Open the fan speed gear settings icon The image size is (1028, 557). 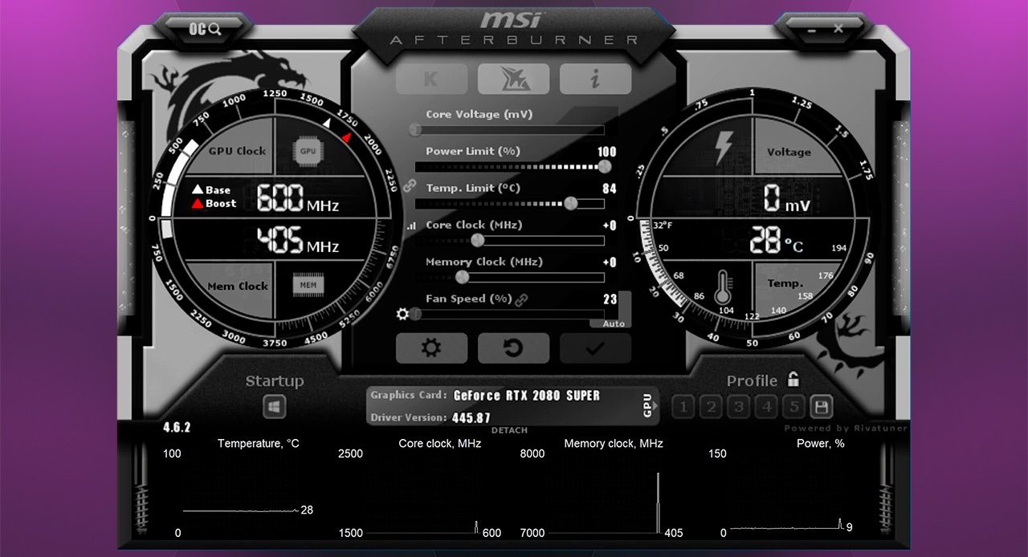[x=403, y=314]
